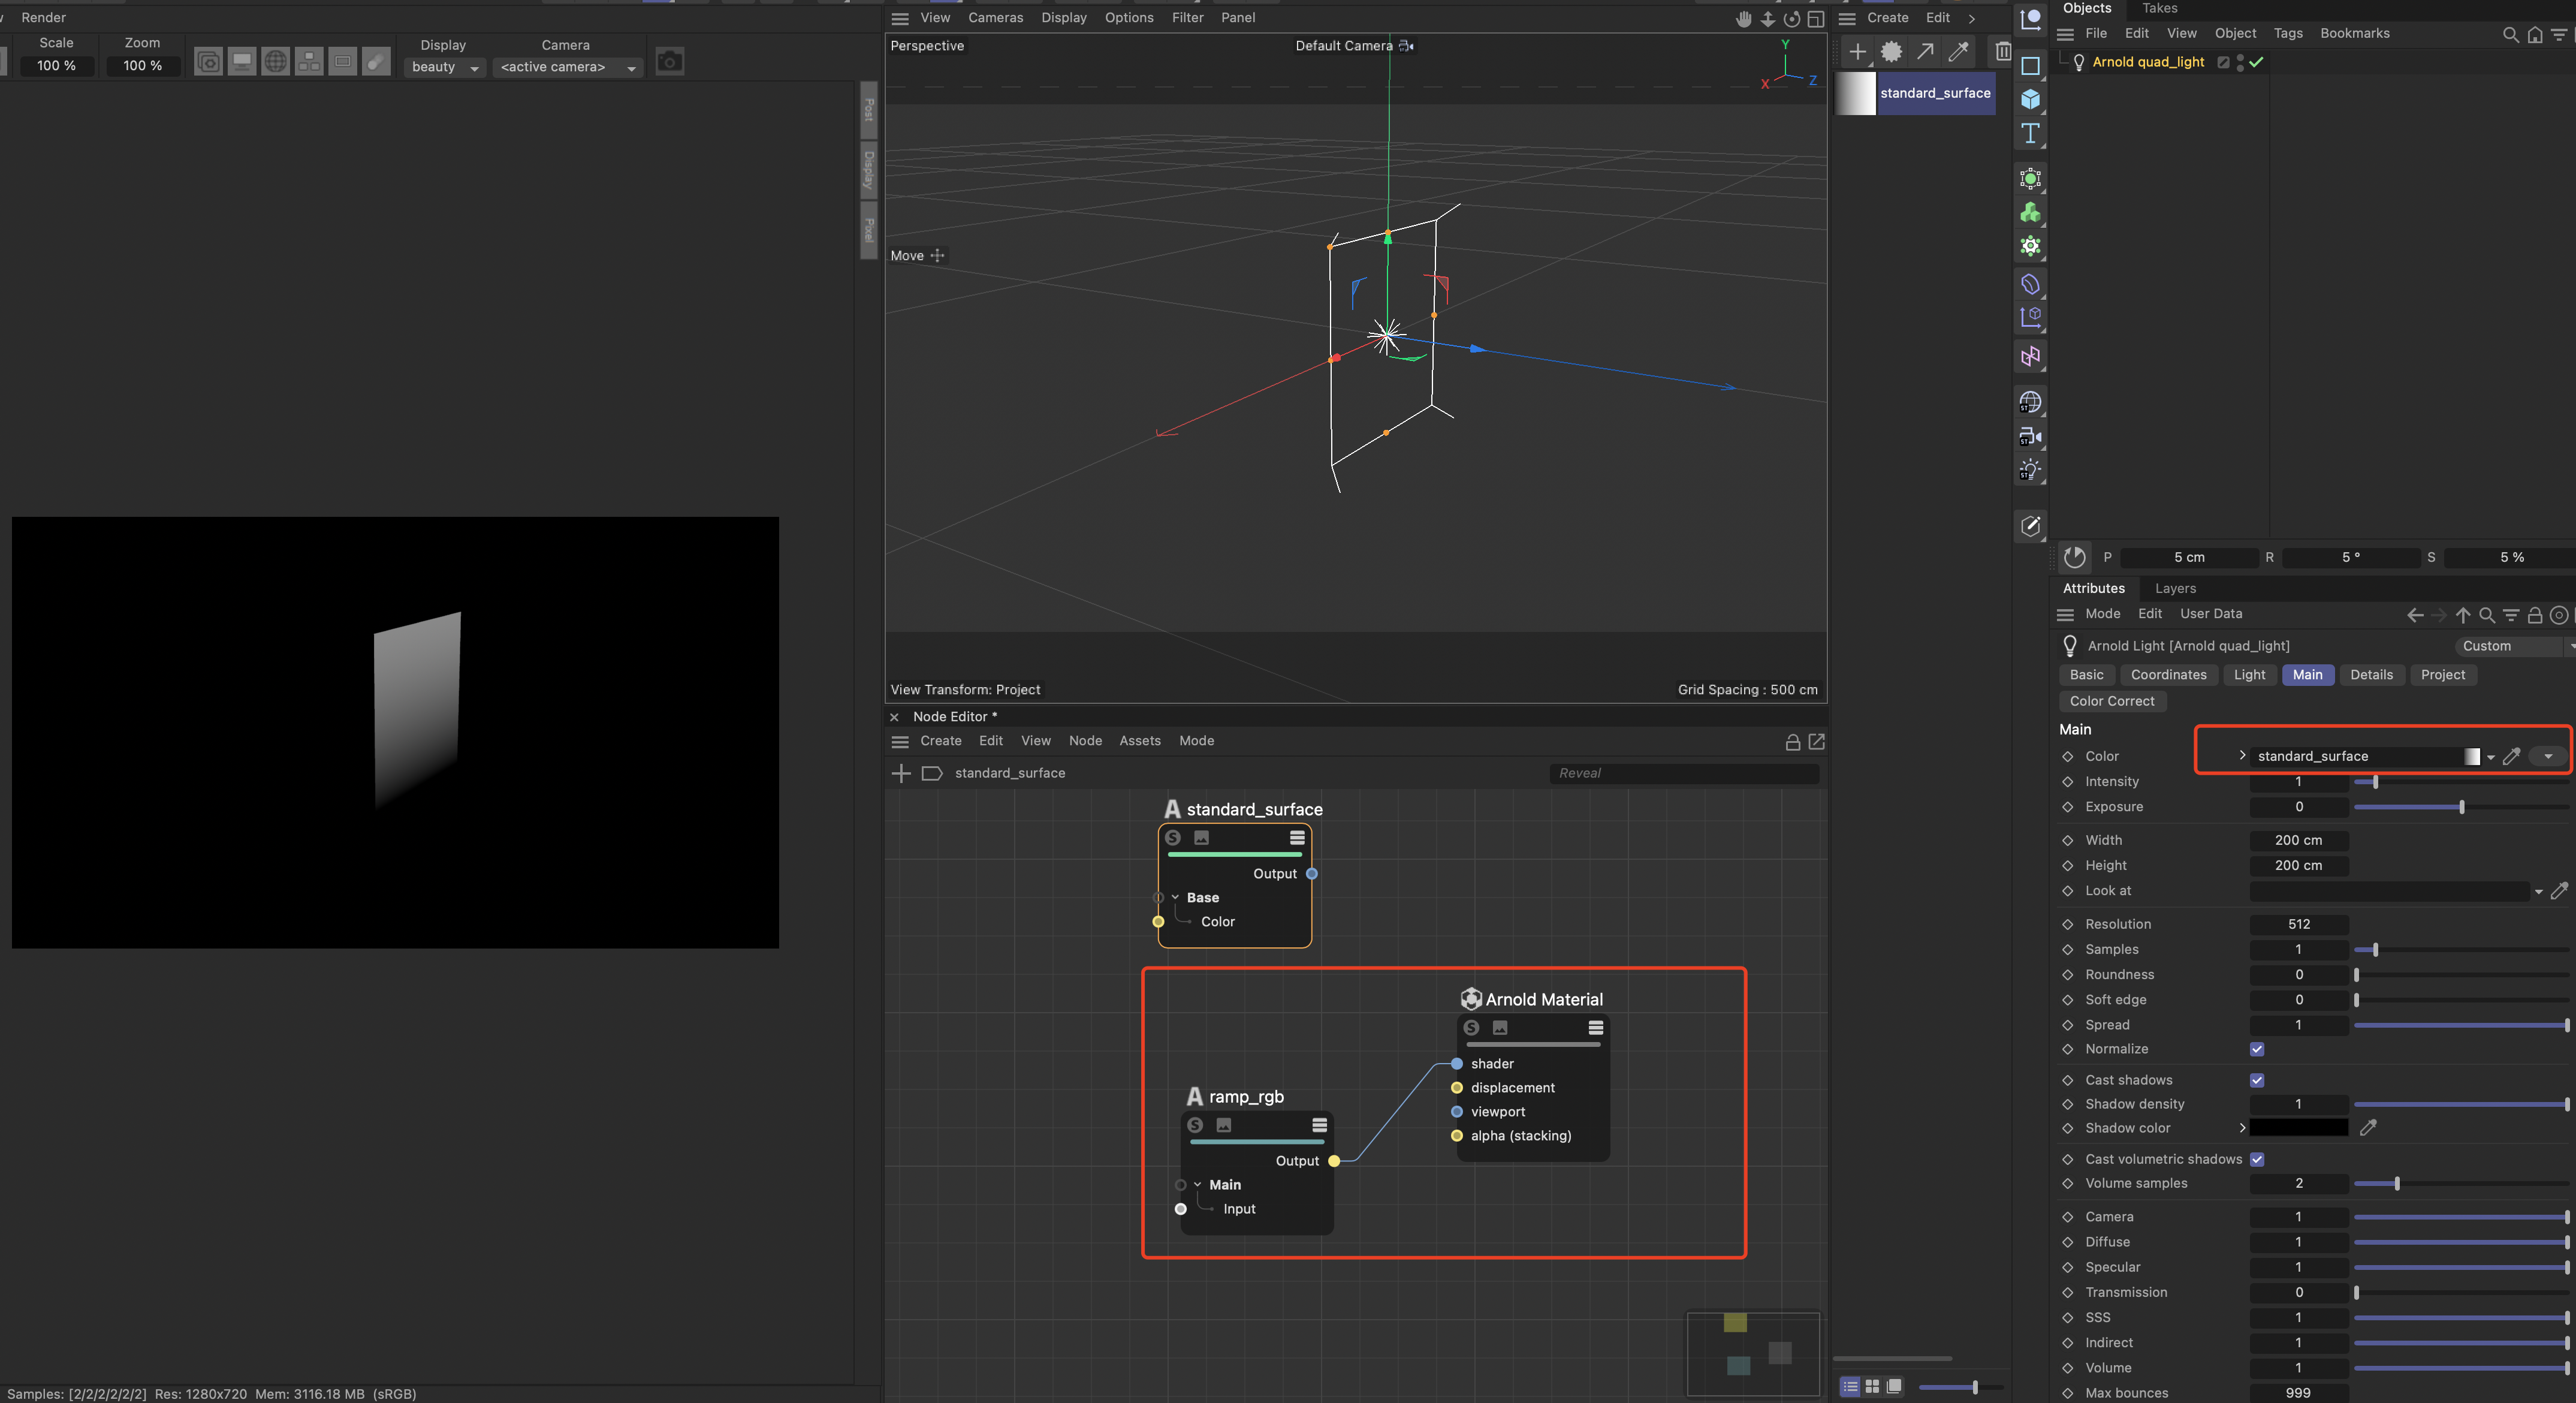2576x1403 pixels.
Task: Click the Color Correct button
Action: coord(2112,700)
